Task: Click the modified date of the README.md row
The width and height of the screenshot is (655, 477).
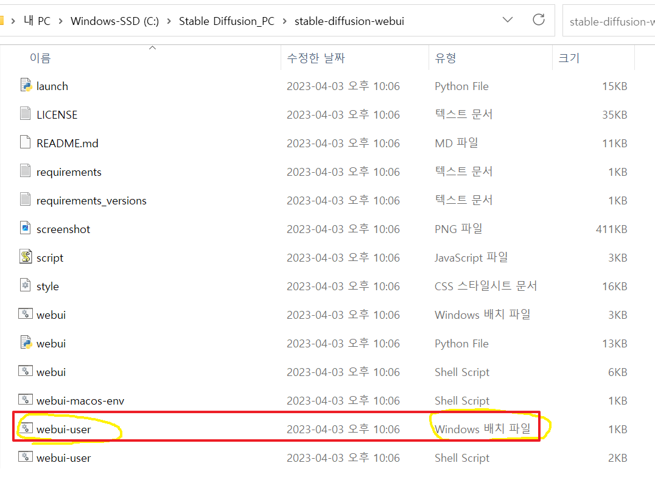Action: click(343, 143)
